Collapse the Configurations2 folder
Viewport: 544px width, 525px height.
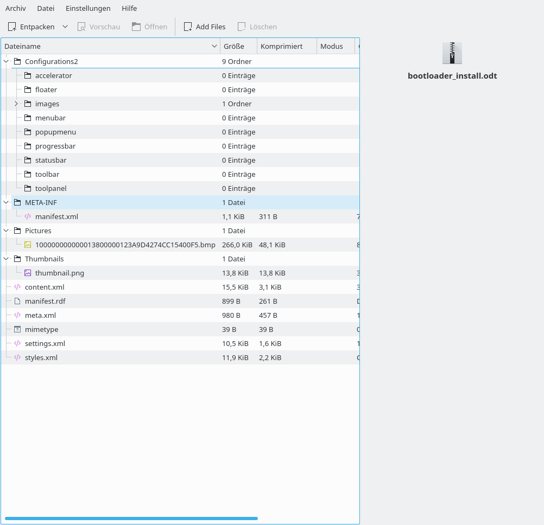(7, 61)
